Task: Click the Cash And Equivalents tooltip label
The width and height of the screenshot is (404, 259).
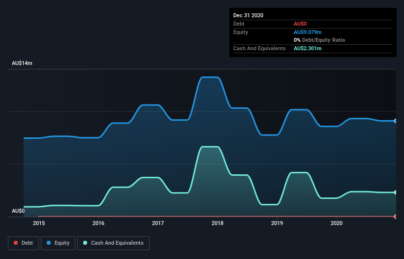Action: point(259,48)
